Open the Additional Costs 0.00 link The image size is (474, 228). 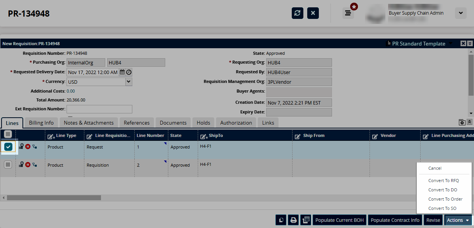pyautogui.click(x=71, y=91)
